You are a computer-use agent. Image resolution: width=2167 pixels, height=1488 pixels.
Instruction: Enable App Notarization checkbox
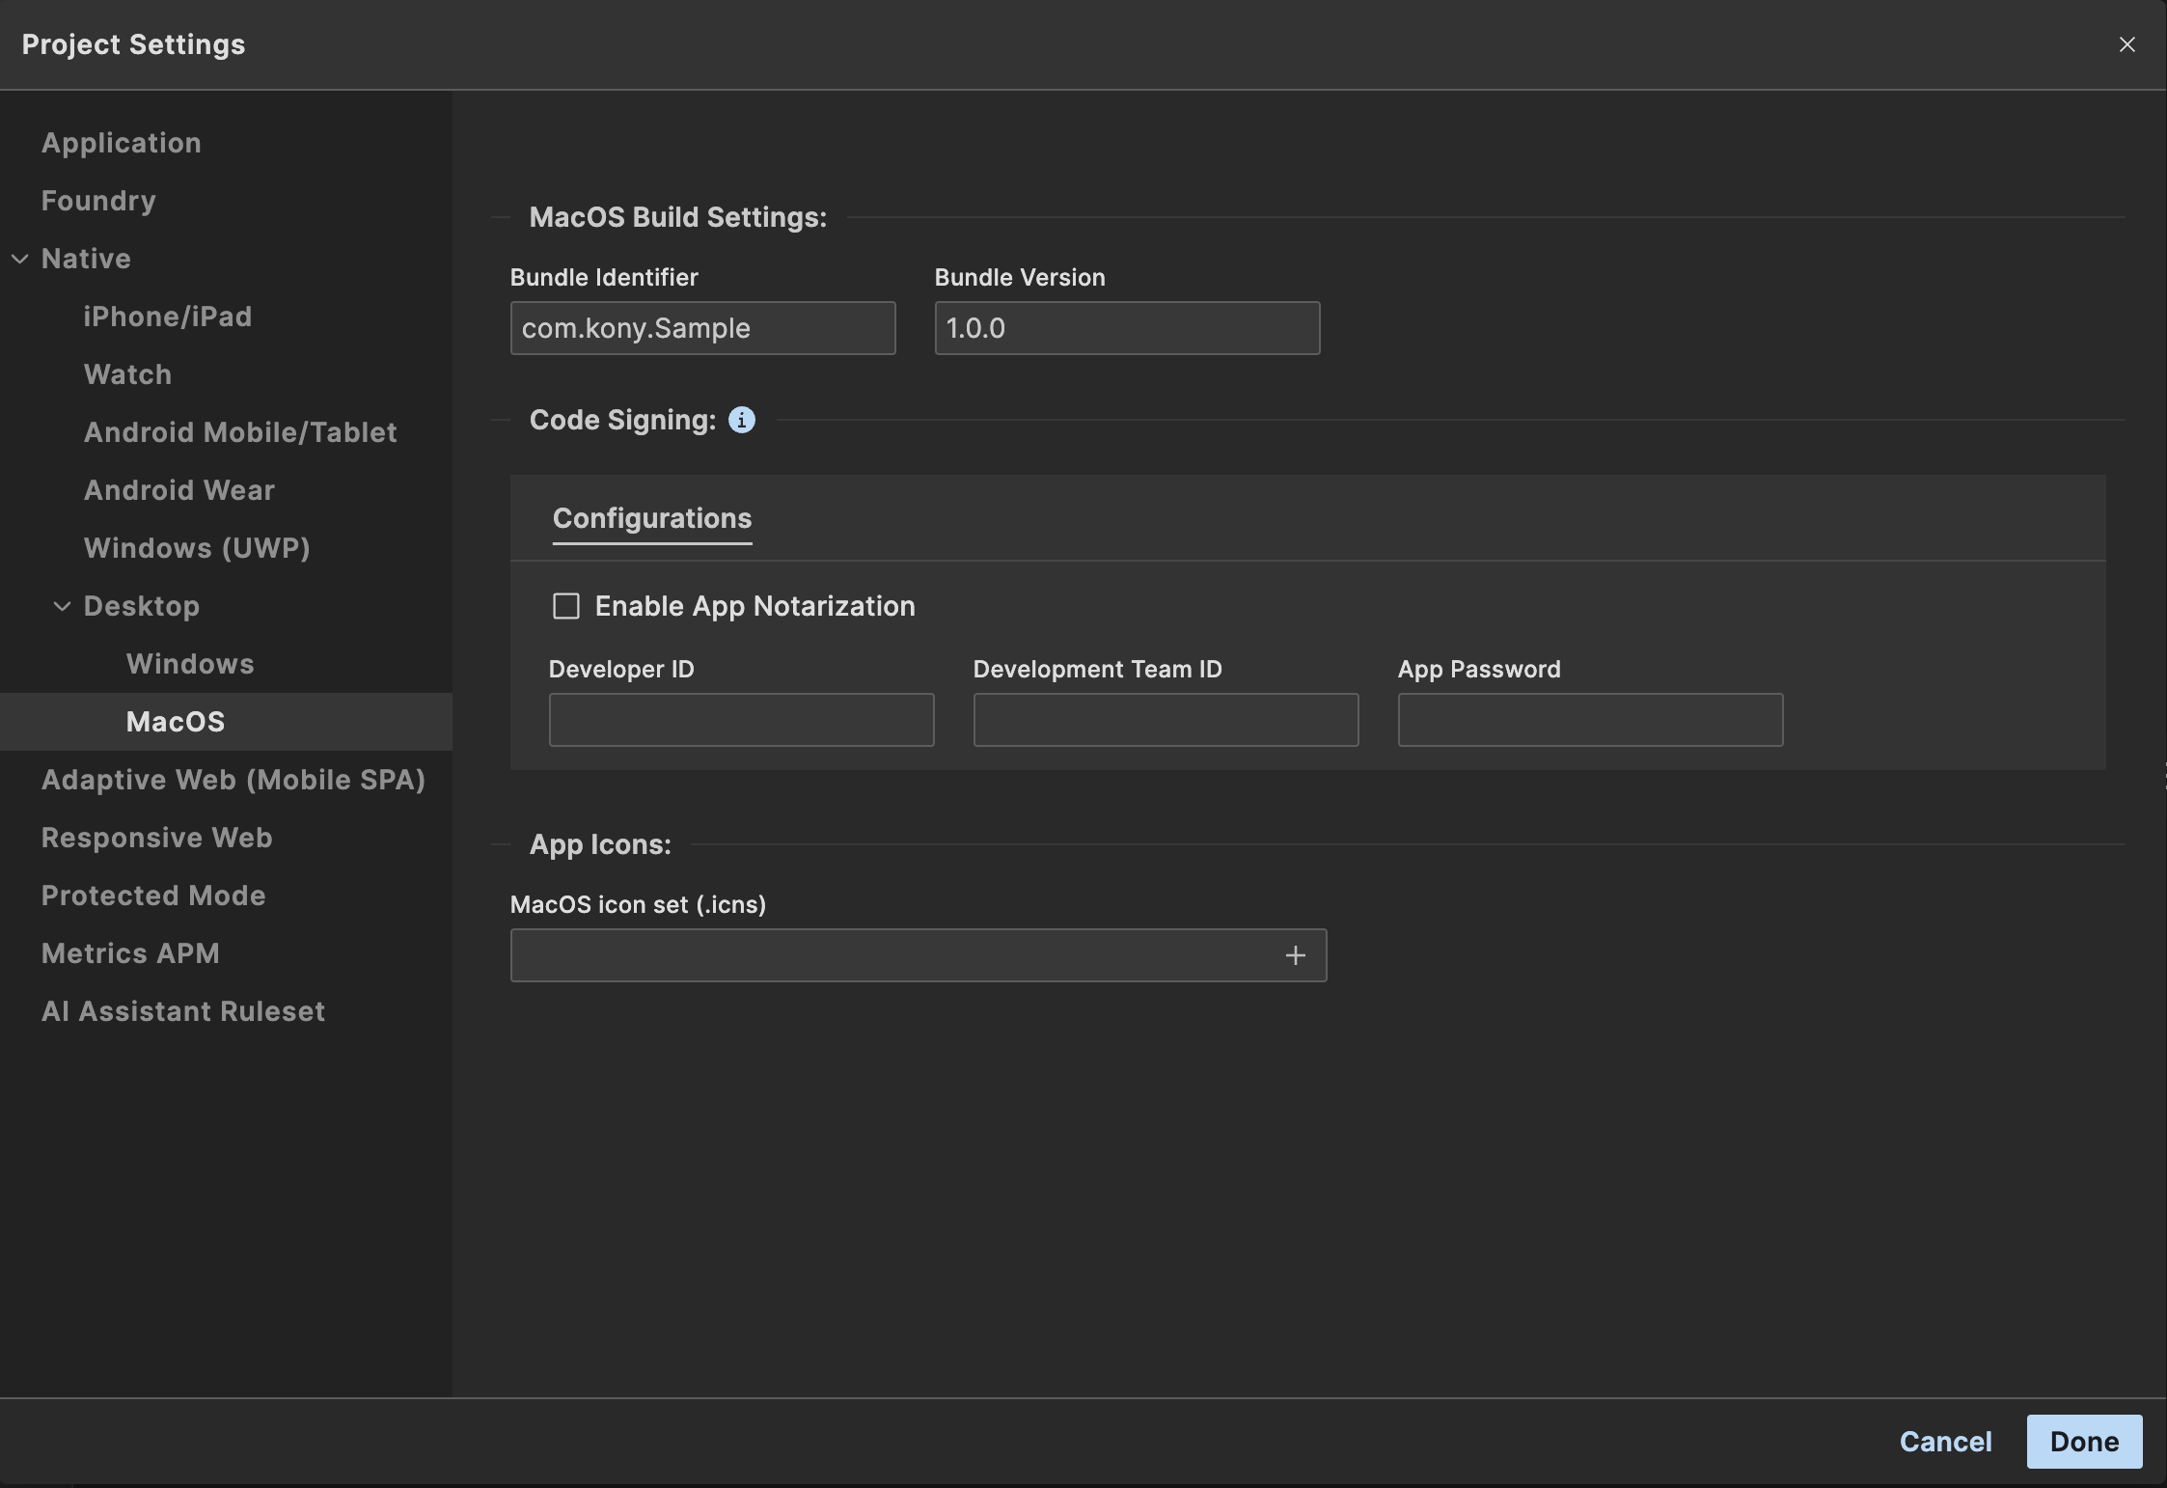coord(566,606)
